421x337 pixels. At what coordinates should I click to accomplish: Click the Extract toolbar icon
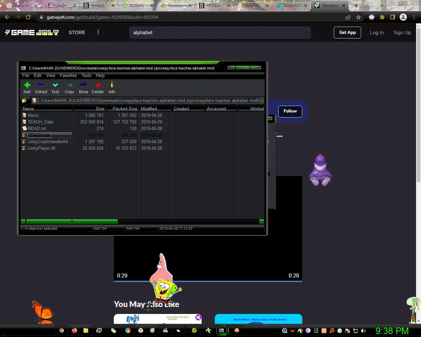41,88
